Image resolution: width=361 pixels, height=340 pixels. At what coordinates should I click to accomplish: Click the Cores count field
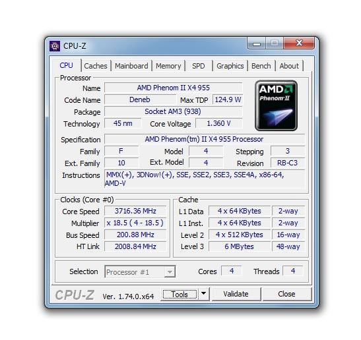click(x=232, y=271)
